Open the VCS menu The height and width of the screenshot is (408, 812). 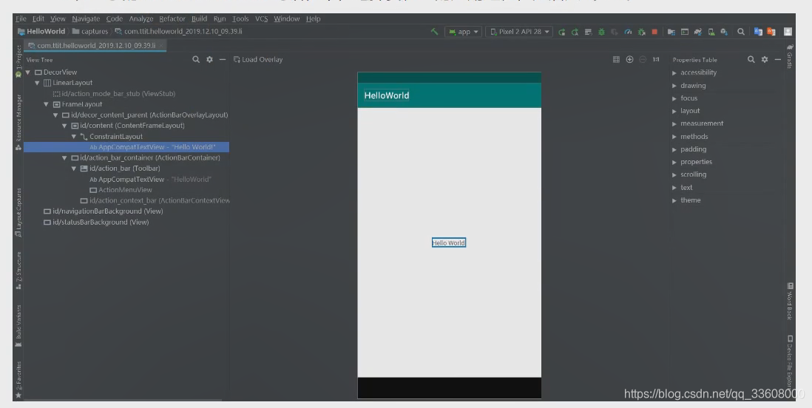(262, 18)
